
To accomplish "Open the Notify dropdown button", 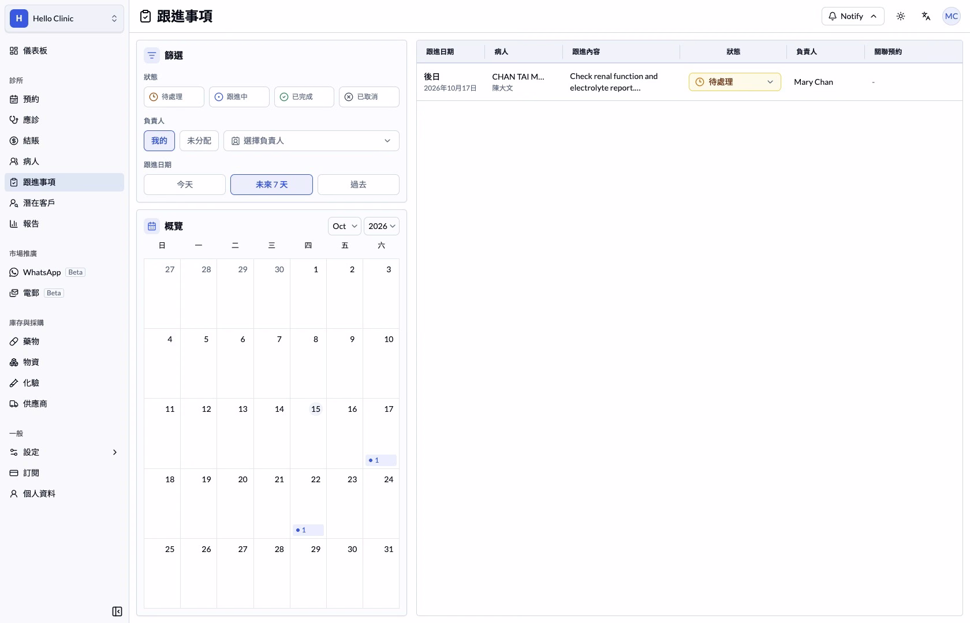I will coord(853,16).
